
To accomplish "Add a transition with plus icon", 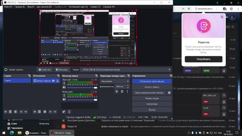I will pos(117,91).
